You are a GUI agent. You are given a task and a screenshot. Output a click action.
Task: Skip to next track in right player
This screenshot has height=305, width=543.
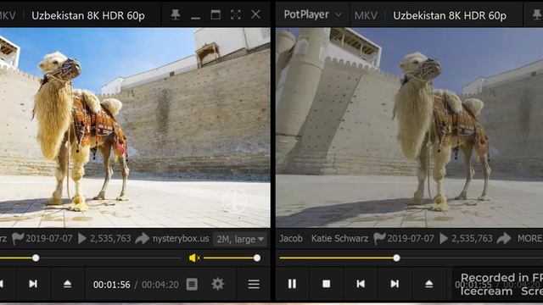395,284
